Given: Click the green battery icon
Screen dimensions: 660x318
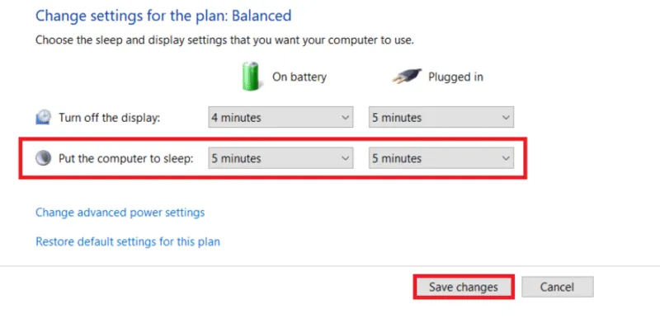Looking at the screenshot, I should (252, 76).
